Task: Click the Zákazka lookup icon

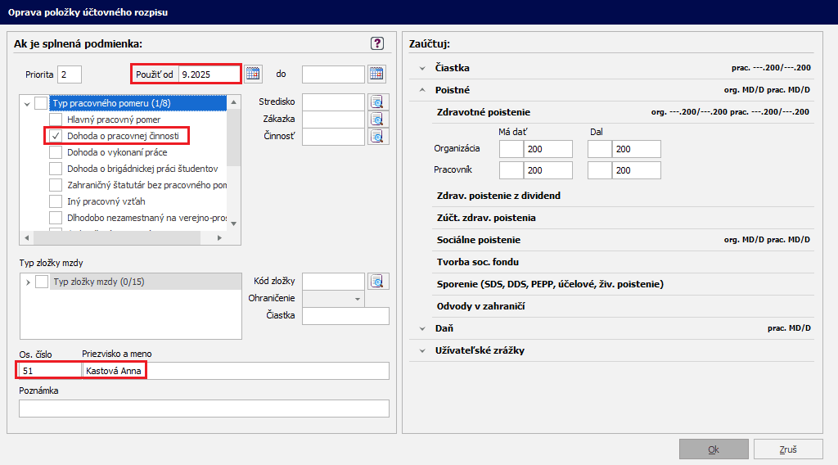Action: 376,120
